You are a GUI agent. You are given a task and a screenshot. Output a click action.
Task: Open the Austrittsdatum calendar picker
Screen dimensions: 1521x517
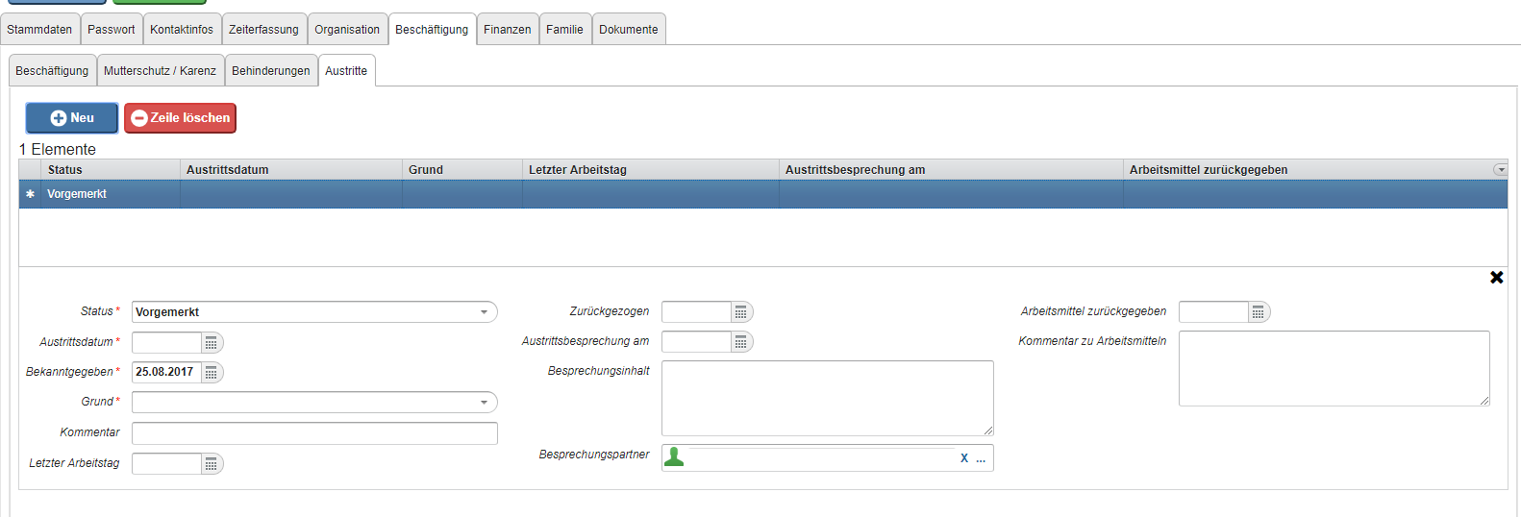212,343
